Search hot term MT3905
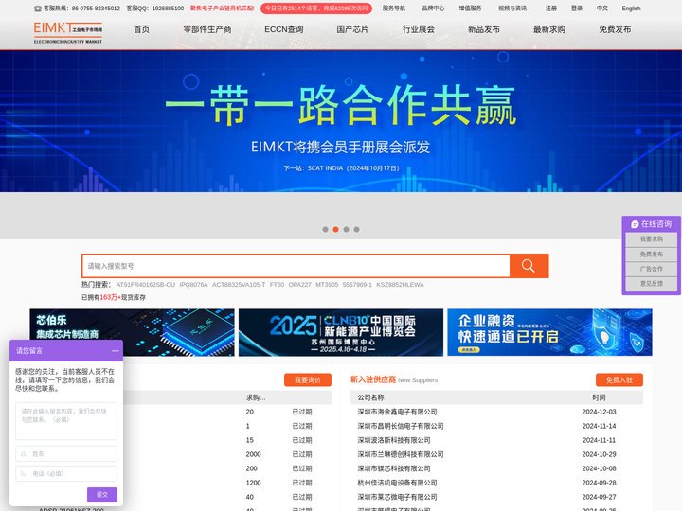The width and height of the screenshot is (682, 511). click(x=327, y=285)
